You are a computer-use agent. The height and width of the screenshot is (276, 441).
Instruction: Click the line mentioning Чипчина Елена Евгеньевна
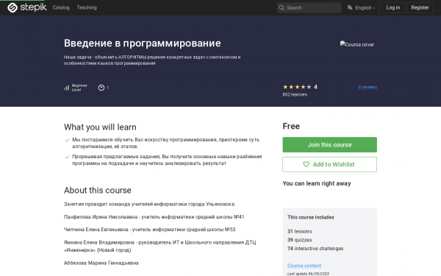tap(149, 230)
